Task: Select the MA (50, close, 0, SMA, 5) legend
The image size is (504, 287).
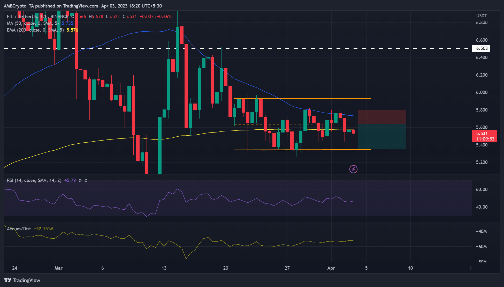Action: [33, 23]
